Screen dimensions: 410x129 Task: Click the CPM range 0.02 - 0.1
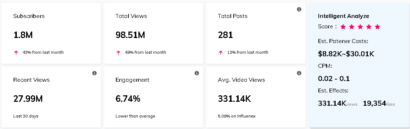coord(334,78)
